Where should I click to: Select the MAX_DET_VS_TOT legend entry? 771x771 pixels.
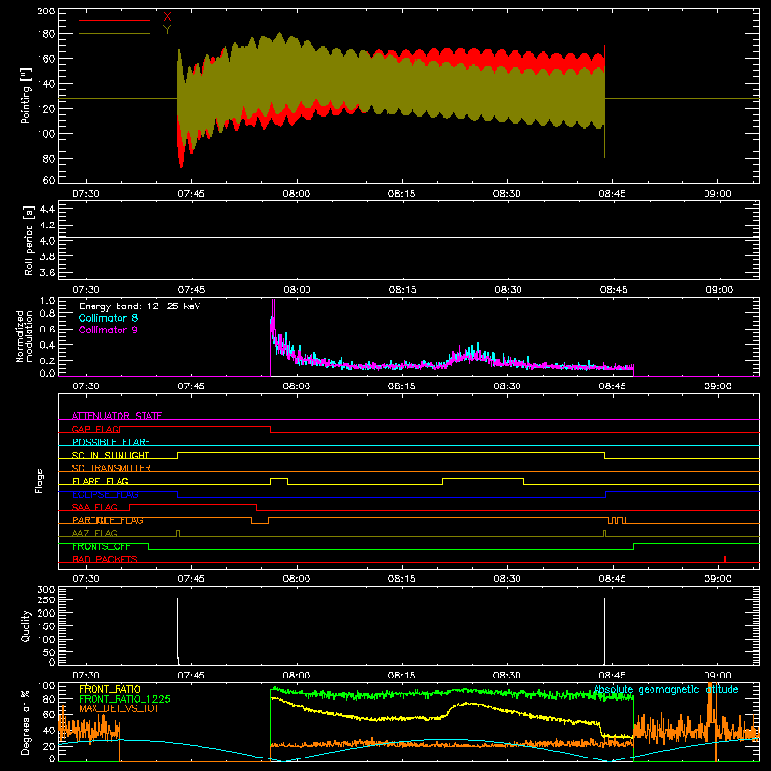pyautogui.click(x=120, y=708)
